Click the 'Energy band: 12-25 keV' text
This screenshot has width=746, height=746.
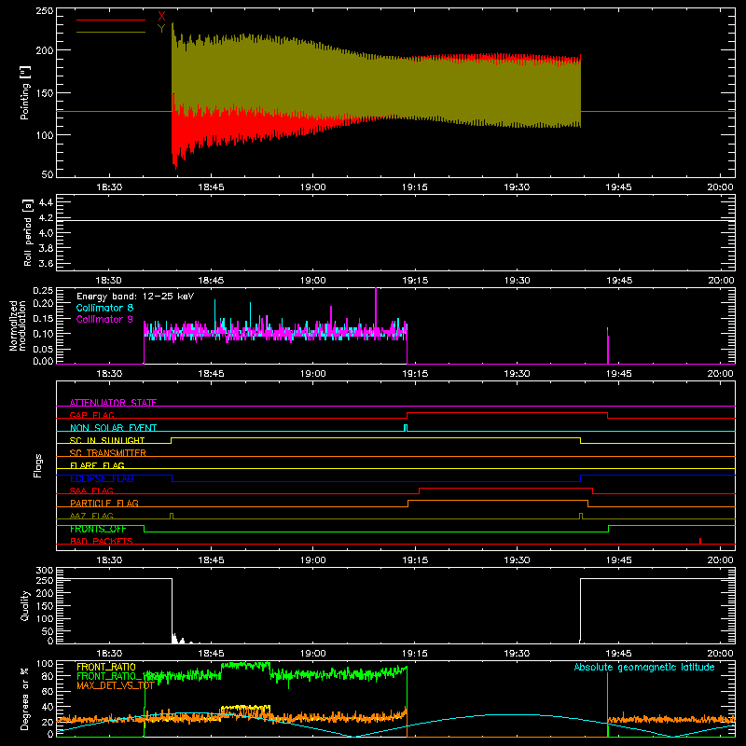[135, 297]
